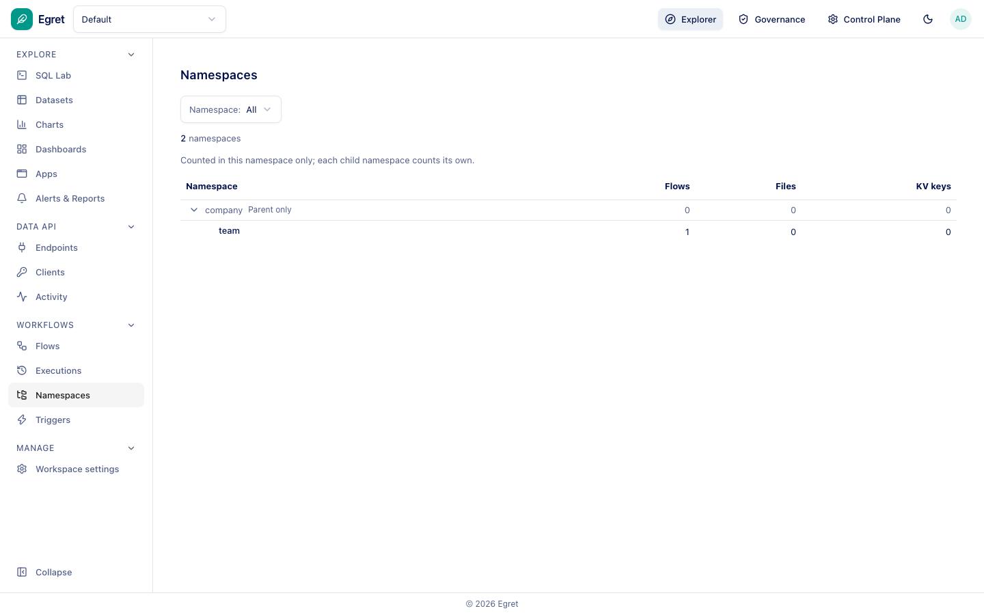Open Apps in sidebar
The width and height of the screenshot is (984, 615).
click(x=76, y=174)
